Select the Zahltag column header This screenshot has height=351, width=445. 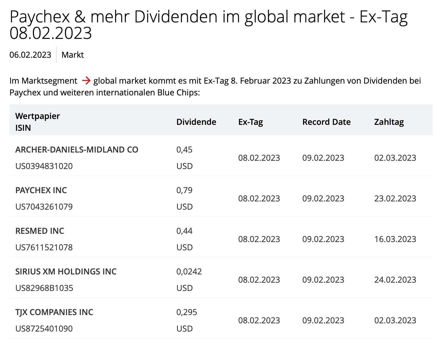(389, 122)
